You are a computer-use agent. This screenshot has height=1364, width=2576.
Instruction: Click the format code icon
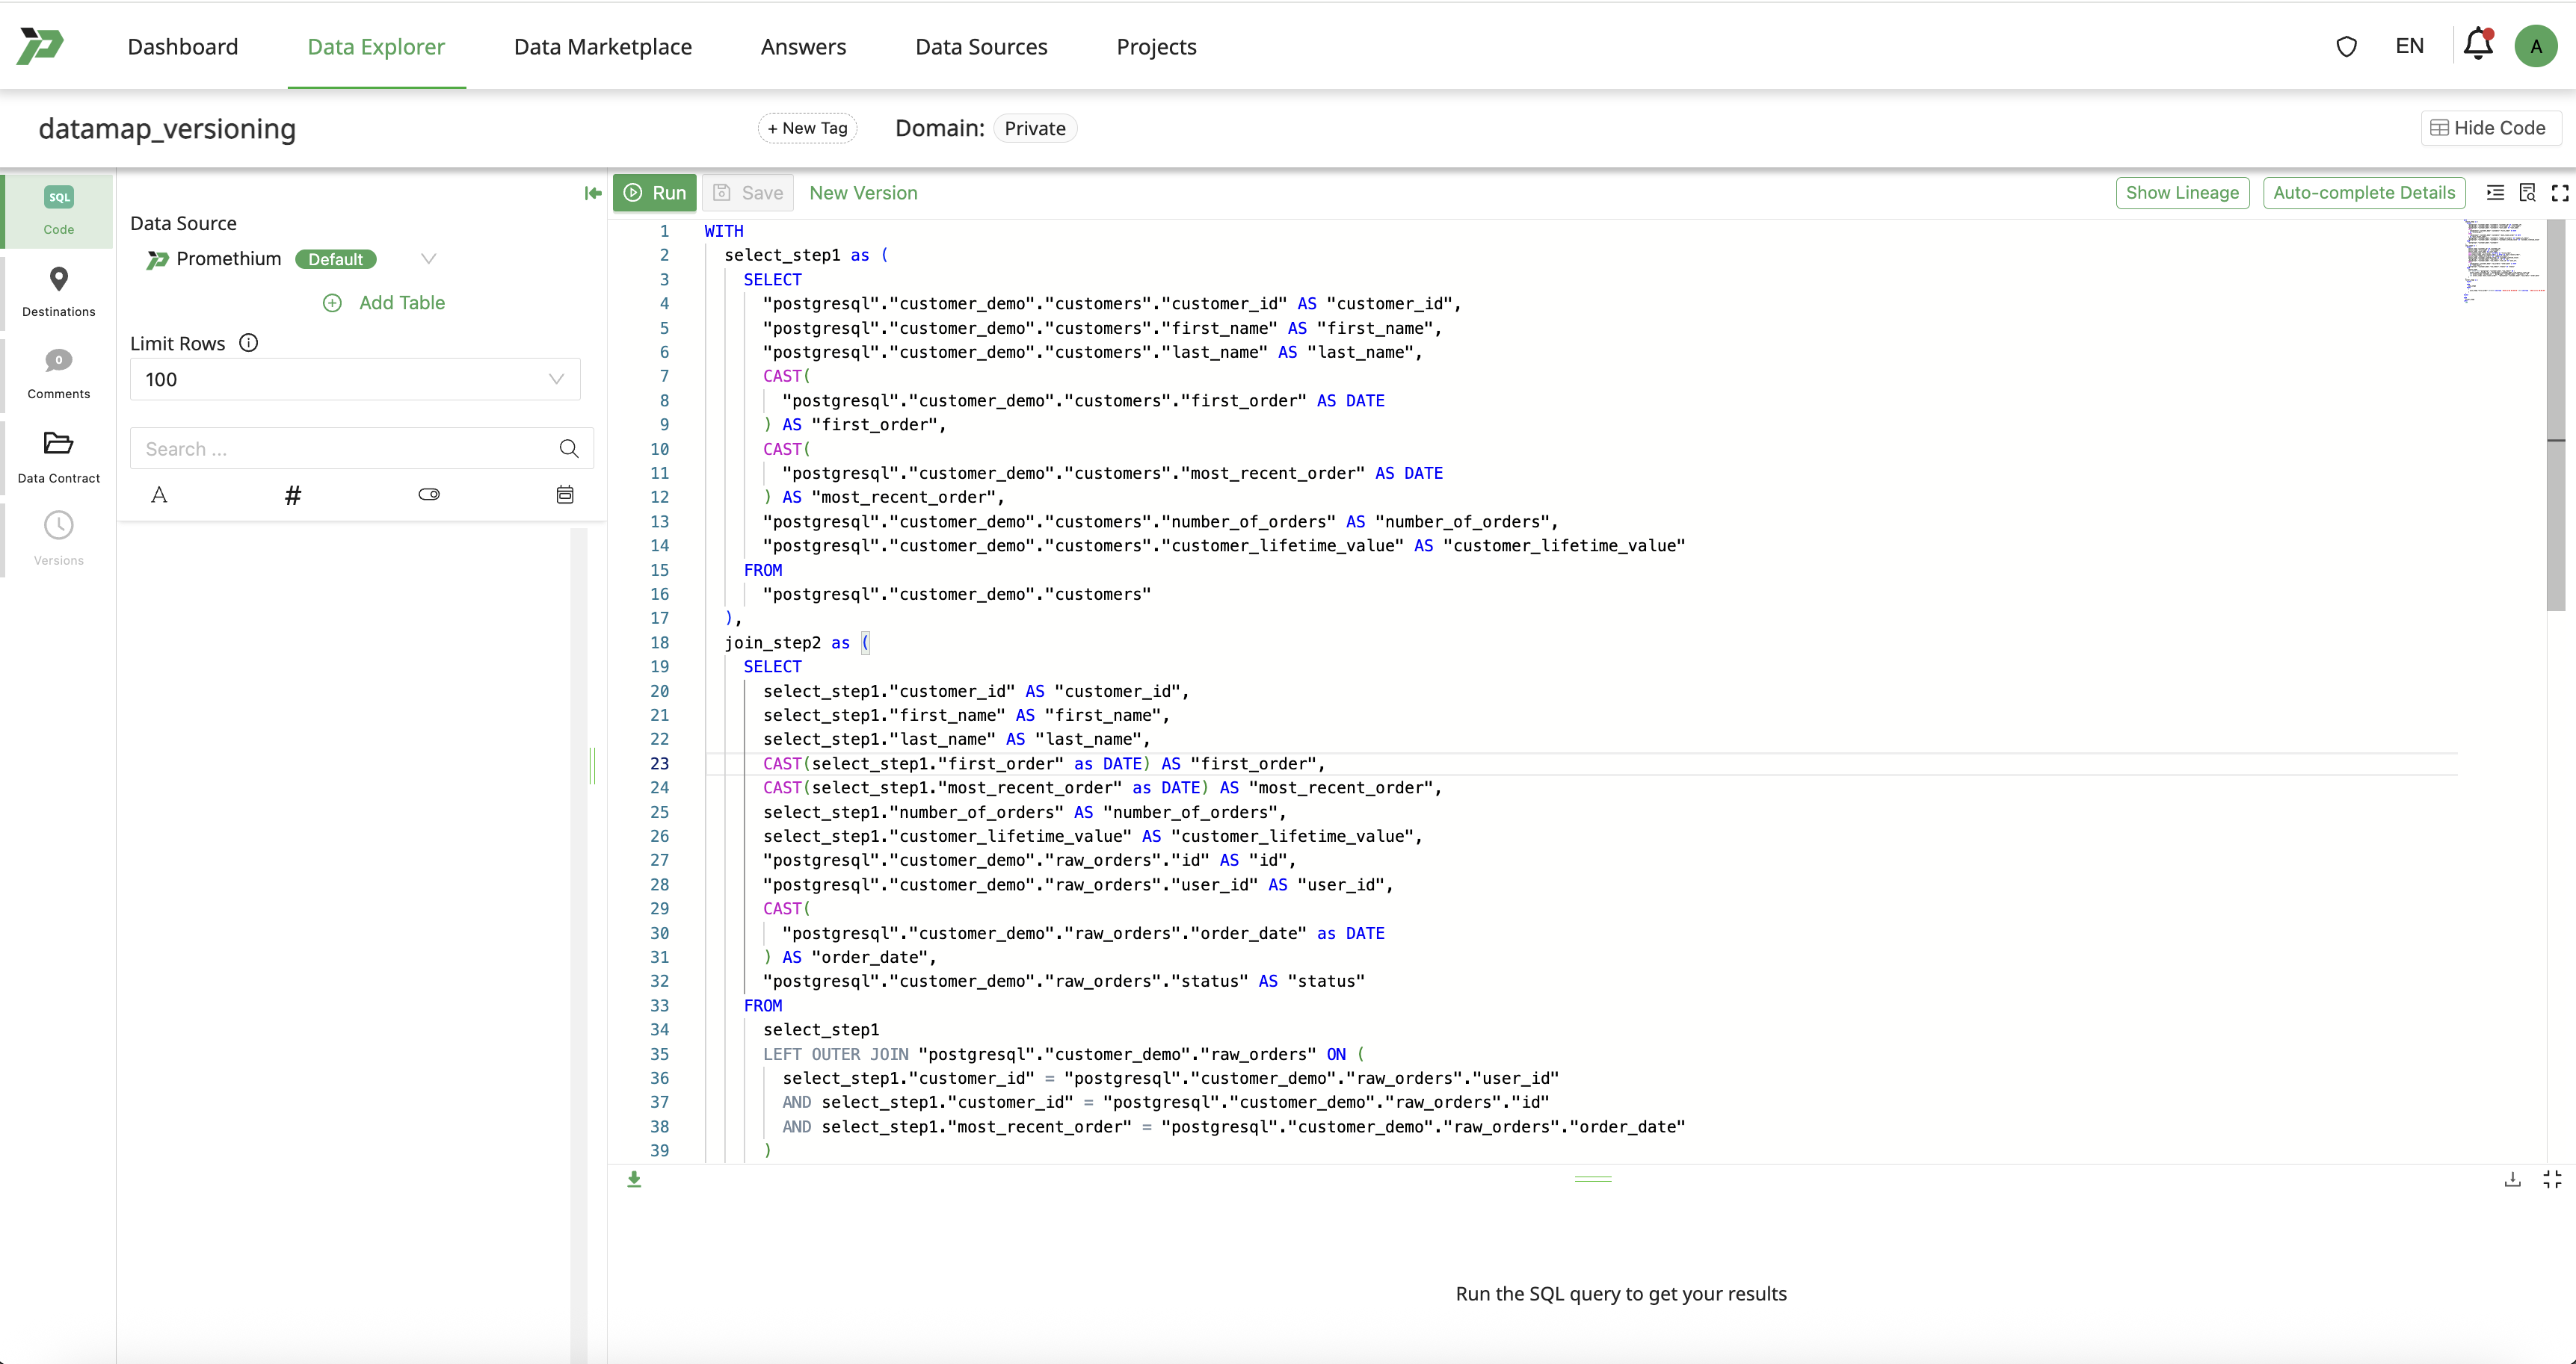[x=2496, y=193]
